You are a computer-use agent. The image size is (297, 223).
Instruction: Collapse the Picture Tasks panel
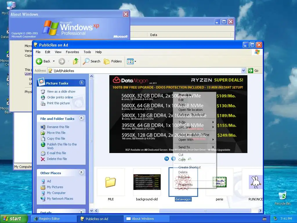point(82,83)
